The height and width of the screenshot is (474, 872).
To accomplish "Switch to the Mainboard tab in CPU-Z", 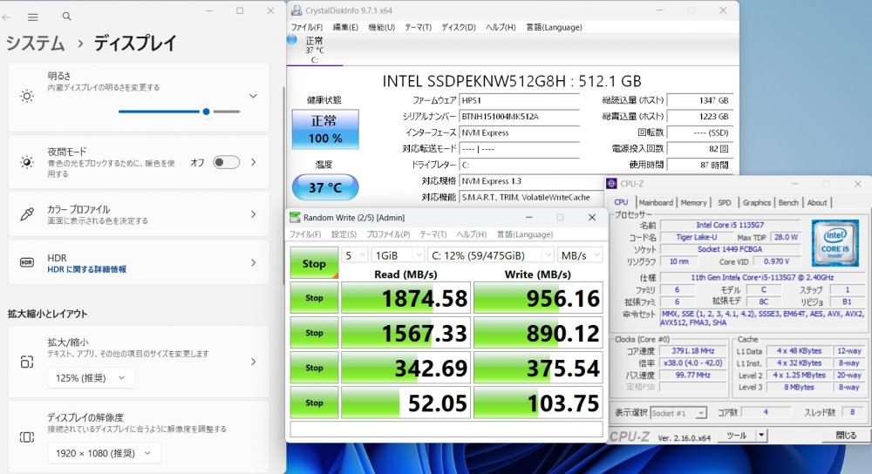I will tap(656, 202).
